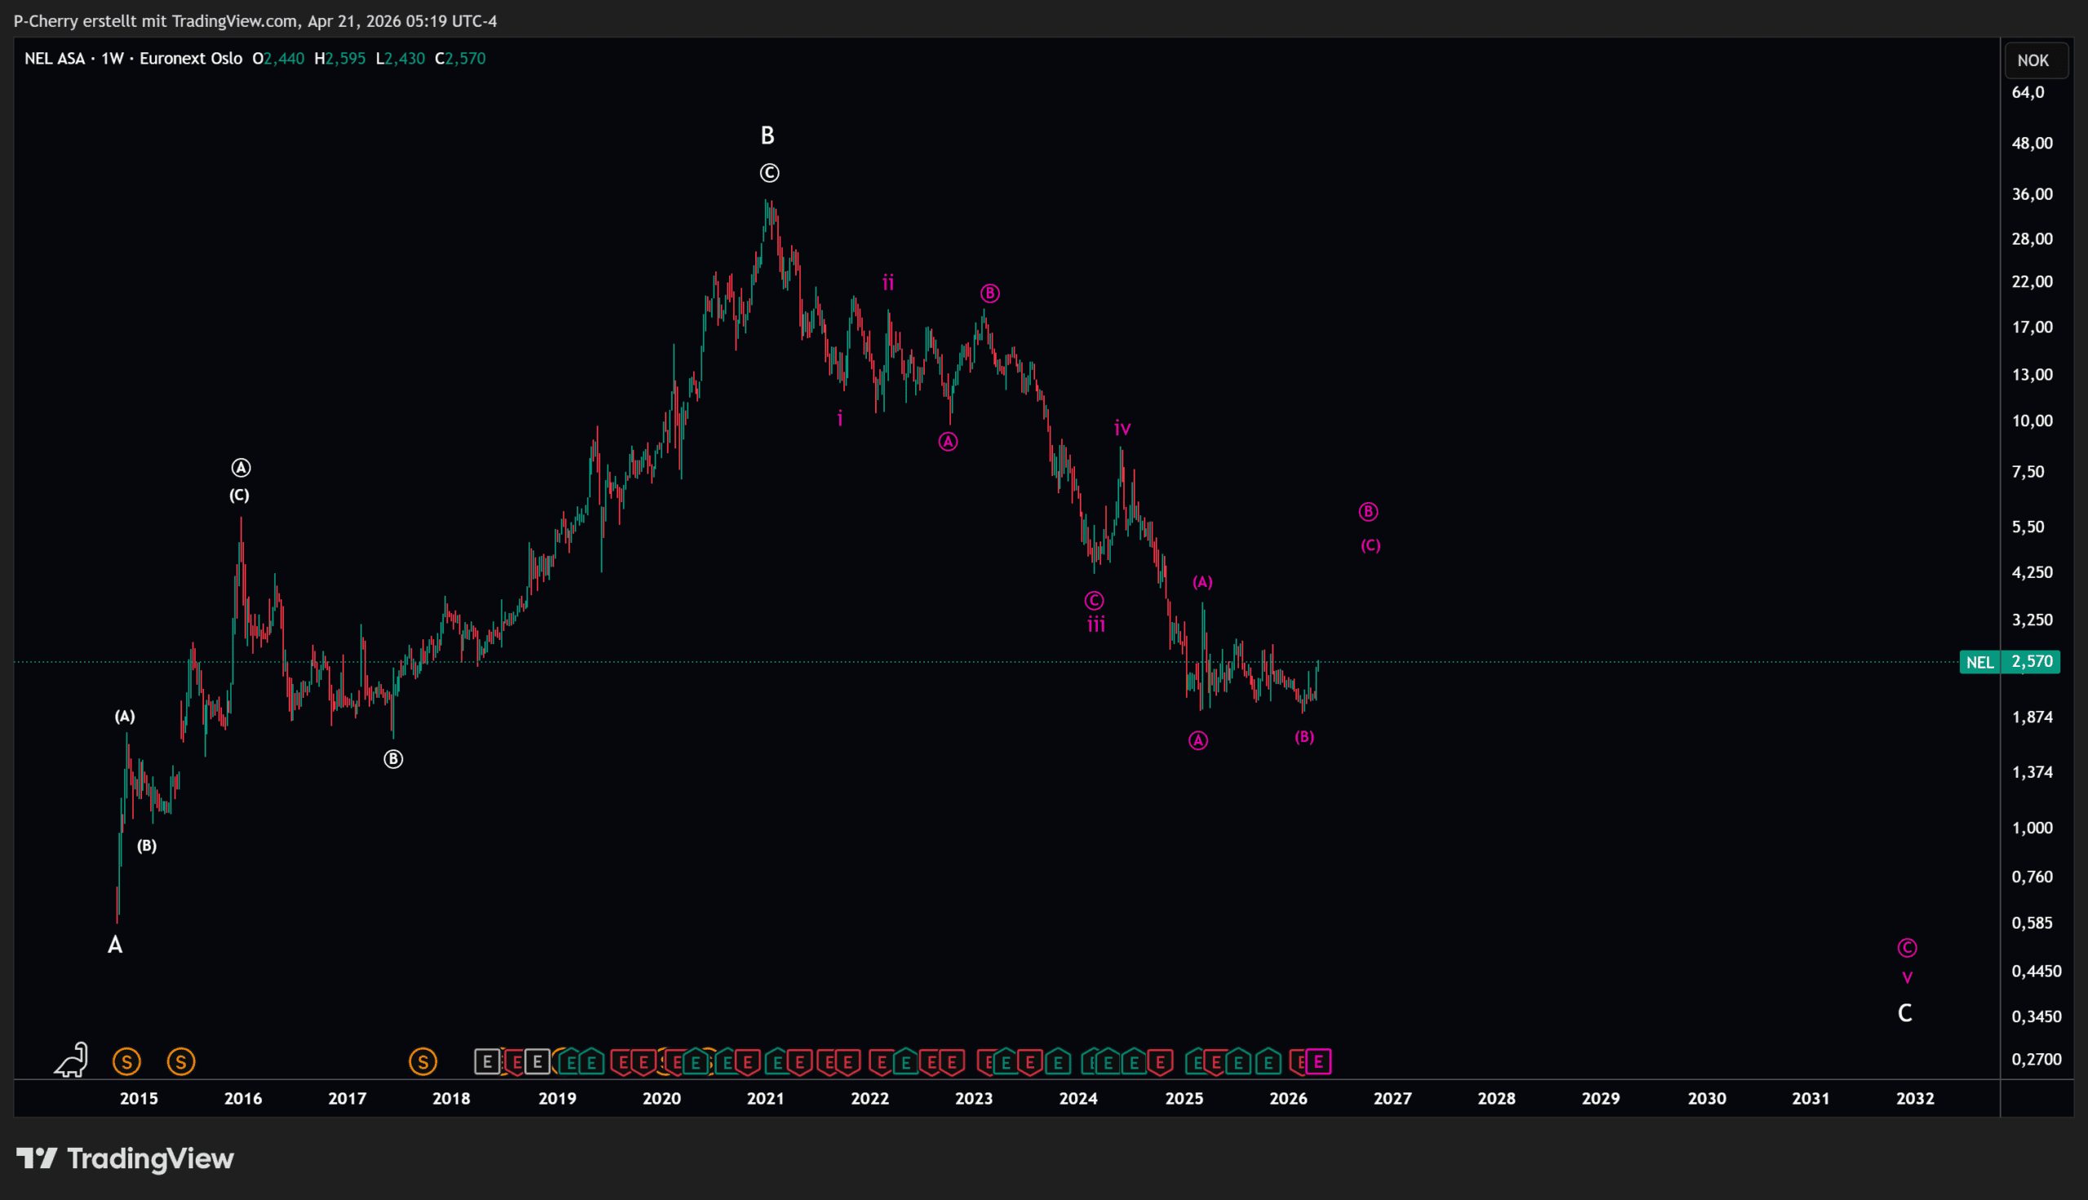Click the 64,0 price level on the price axis
This screenshot has width=2088, height=1200.
[2027, 92]
